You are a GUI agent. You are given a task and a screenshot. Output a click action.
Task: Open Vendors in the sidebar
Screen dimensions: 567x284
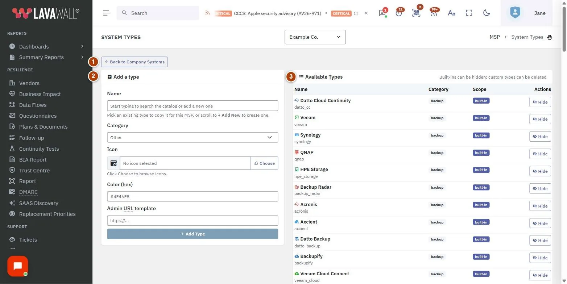pyautogui.click(x=29, y=83)
